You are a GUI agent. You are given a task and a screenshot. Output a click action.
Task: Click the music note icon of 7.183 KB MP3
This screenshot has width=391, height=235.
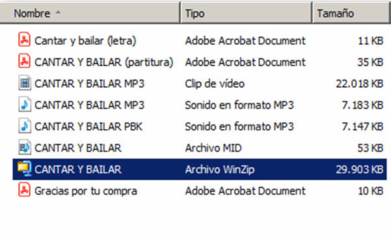[25, 105]
